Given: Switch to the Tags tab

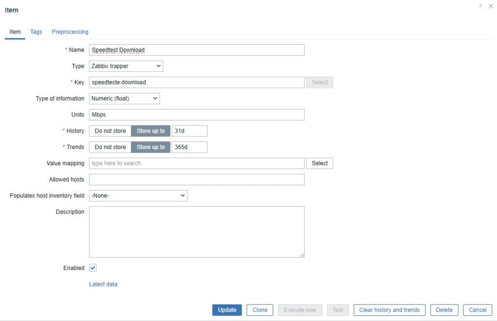Looking at the screenshot, I should pos(36,32).
